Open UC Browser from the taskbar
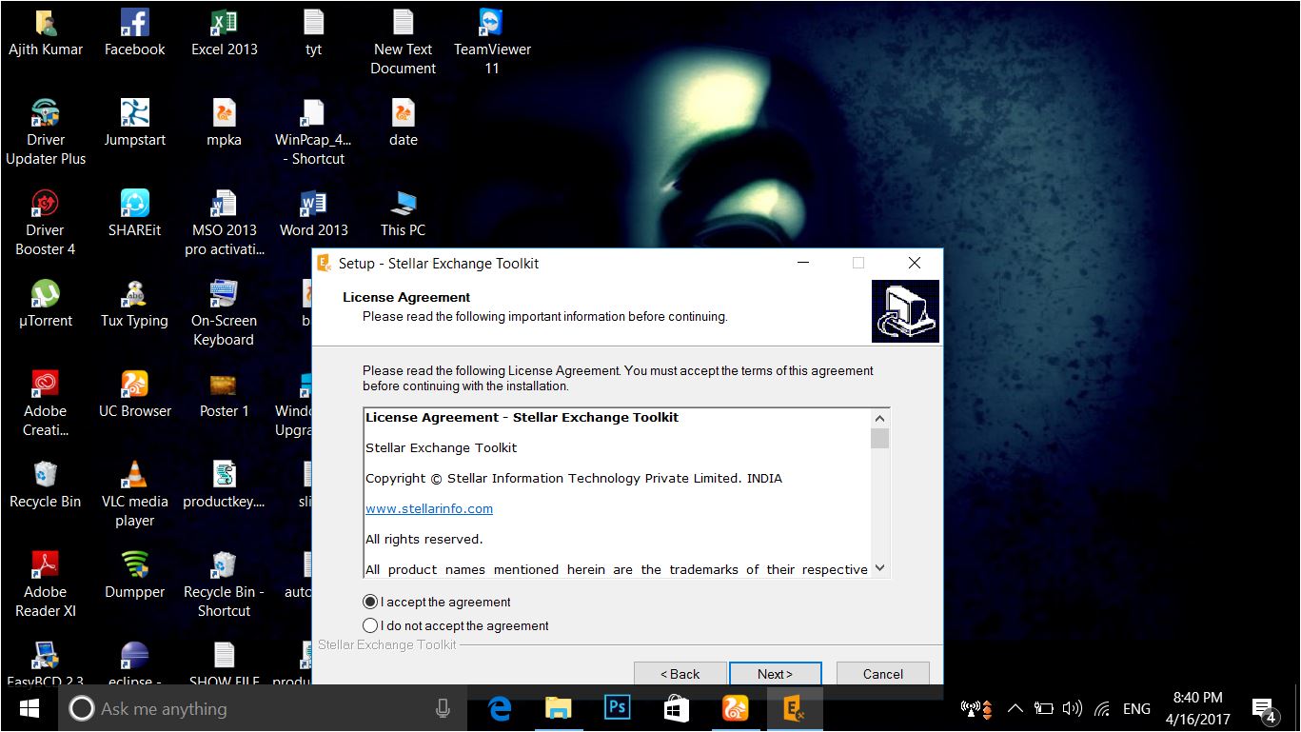 pyautogui.click(x=735, y=708)
